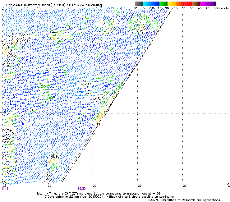The image size is (230, 202).
Task: Click the '35' legend scale label
Action: [191, 8]
